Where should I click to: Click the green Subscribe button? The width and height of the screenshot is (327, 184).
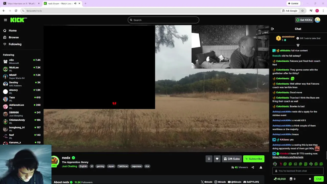click(254, 159)
